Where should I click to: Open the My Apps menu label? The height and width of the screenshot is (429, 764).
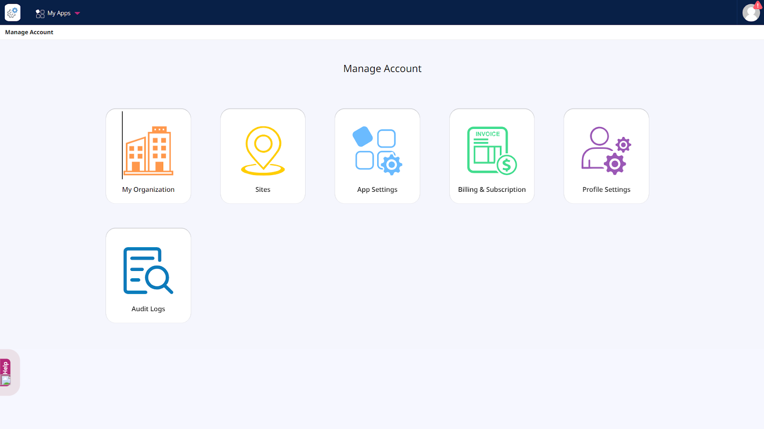click(x=59, y=13)
